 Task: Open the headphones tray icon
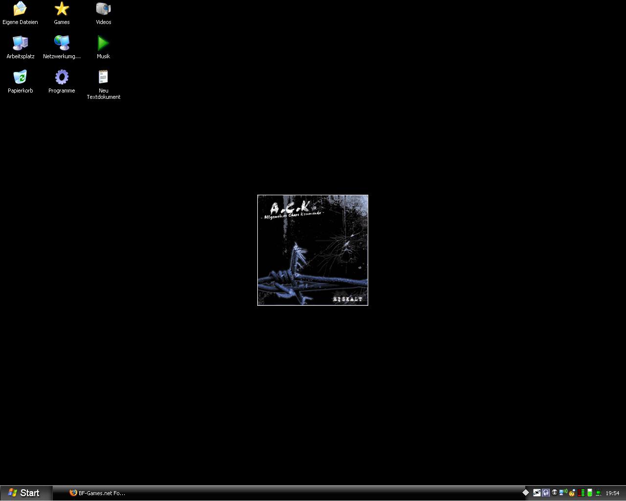pos(546,493)
